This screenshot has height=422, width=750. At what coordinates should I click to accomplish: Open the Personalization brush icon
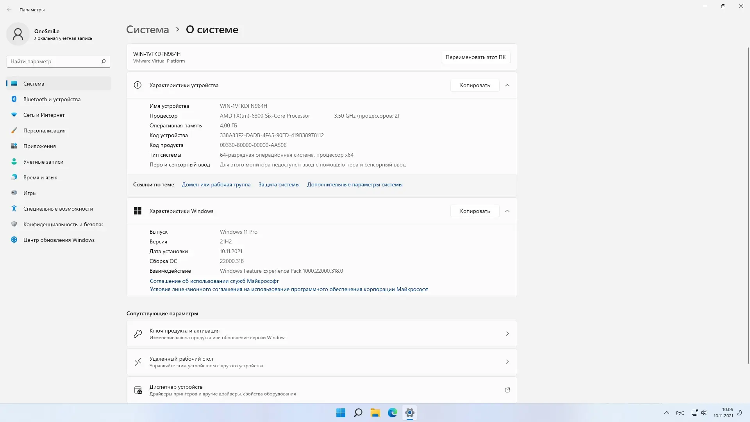14,131
